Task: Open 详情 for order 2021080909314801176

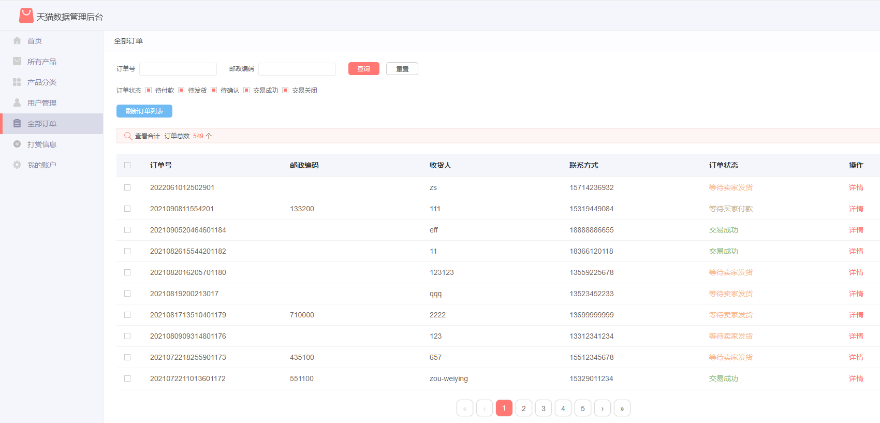Action: (x=856, y=336)
